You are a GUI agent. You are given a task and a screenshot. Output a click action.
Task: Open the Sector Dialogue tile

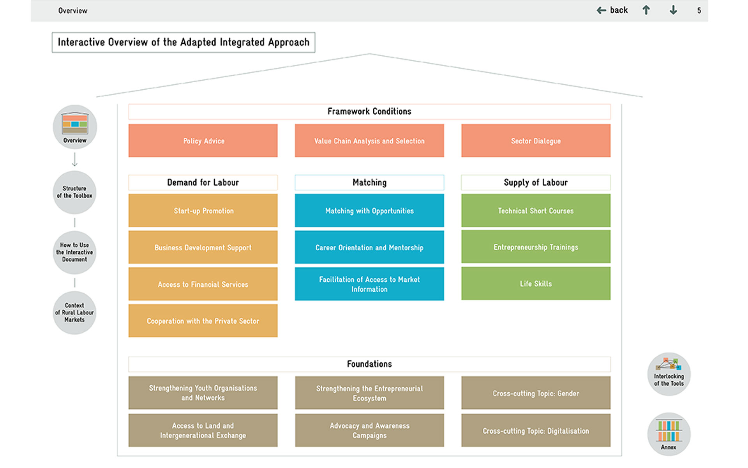tap(536, 141)
